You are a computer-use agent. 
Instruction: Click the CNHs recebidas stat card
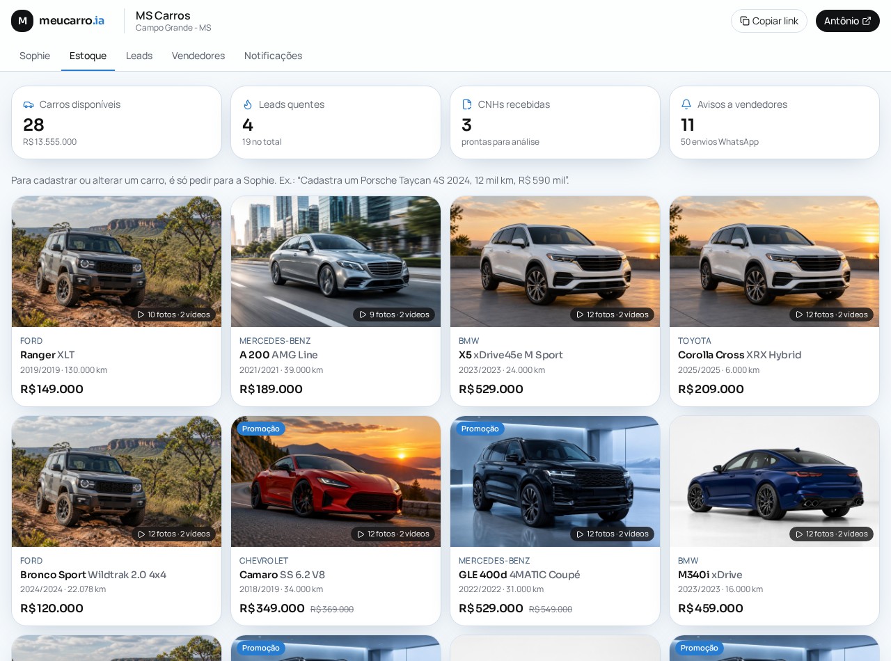[555, 122]
